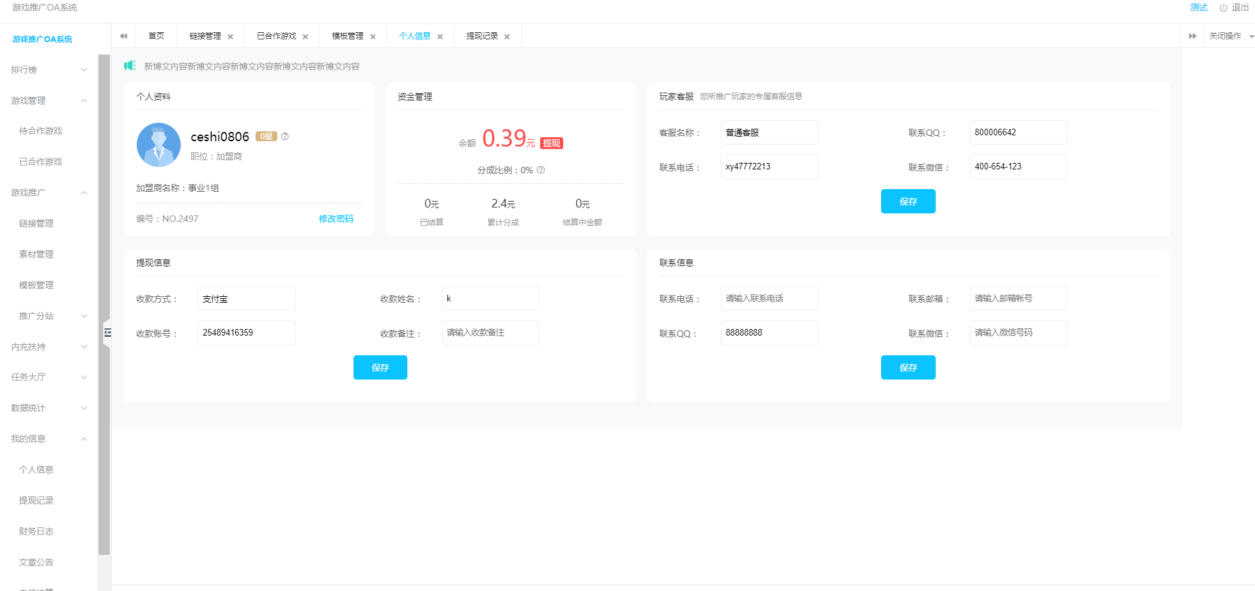Click the sidebar vertical scrollbar
This screenshot has height=591, width=1255.
tap(104, 302)
